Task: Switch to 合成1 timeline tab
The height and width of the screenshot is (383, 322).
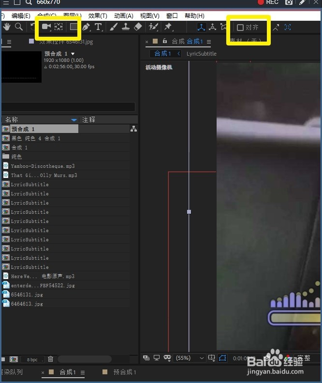Action: (68, 372)
